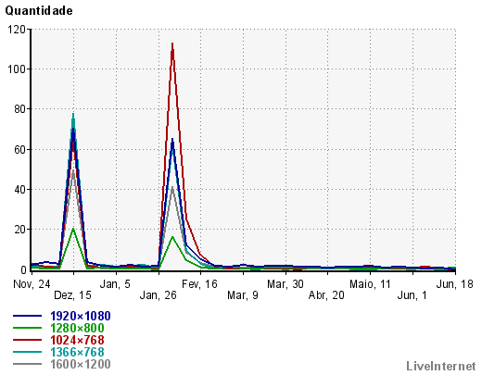Click the 1600×1200 legend label

click(81, 364)
